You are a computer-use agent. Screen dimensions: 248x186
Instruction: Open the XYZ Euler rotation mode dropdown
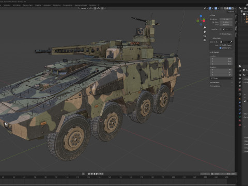(221, 79)
